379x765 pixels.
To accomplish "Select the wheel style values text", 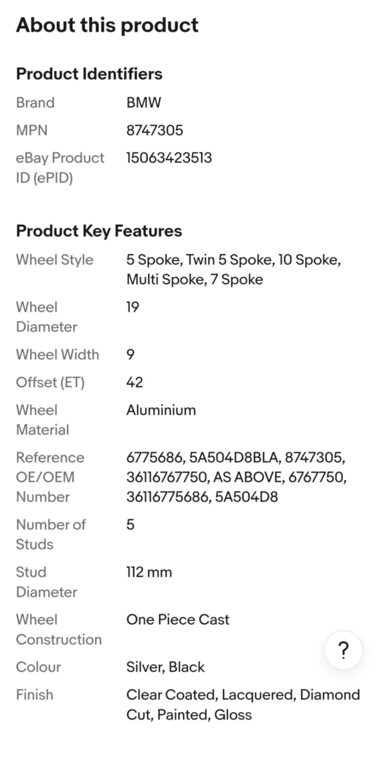I will click(x=233, y=270).
